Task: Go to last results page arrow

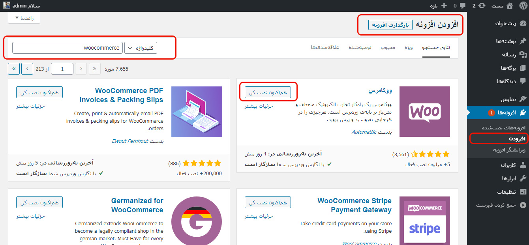Action: (14, 69)
